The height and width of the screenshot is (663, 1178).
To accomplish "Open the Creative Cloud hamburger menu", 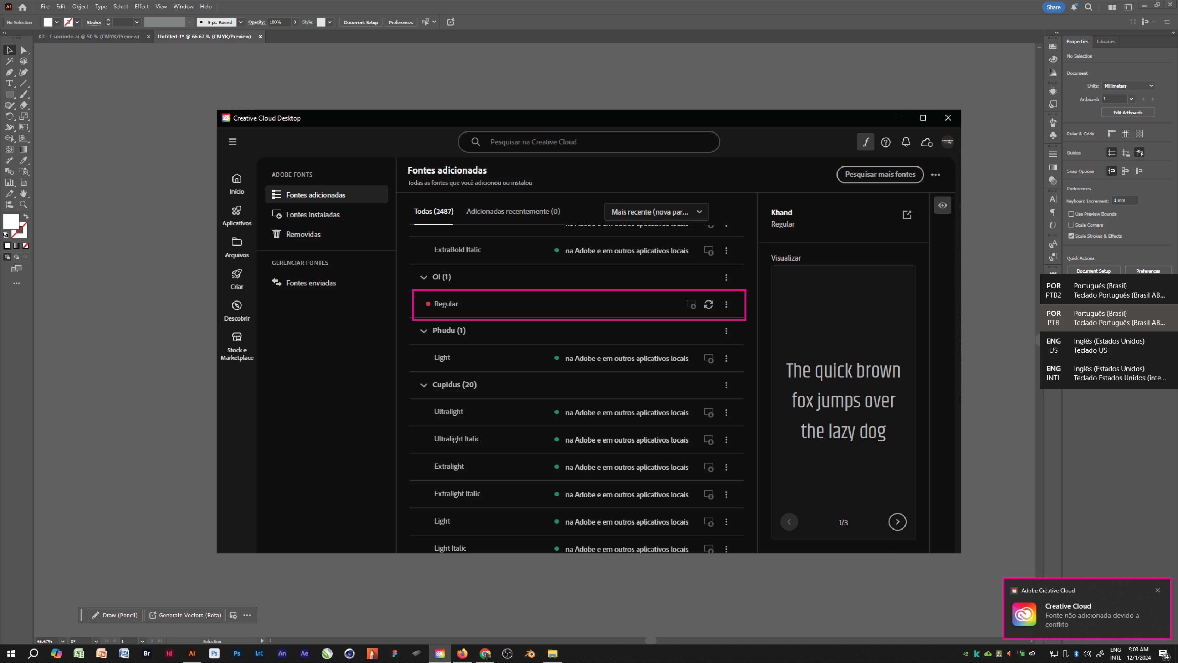I will (x=232, y=142).
